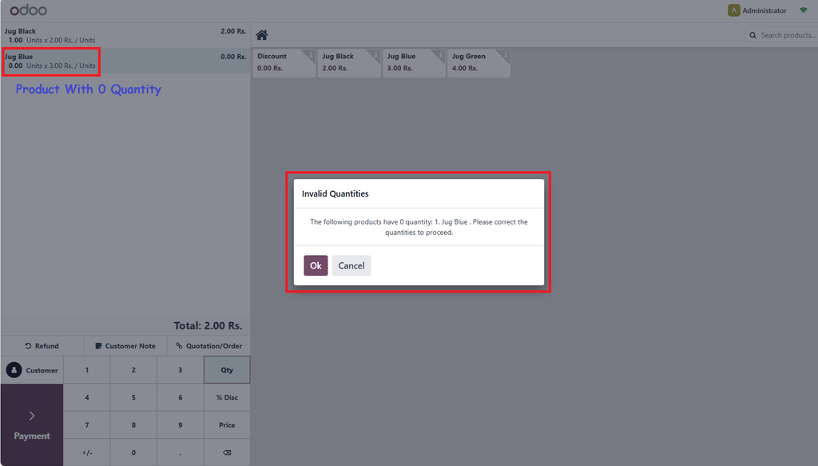Focus the Search products field
The width and height of the screenshot is (818, 466).
coord(781,35)
